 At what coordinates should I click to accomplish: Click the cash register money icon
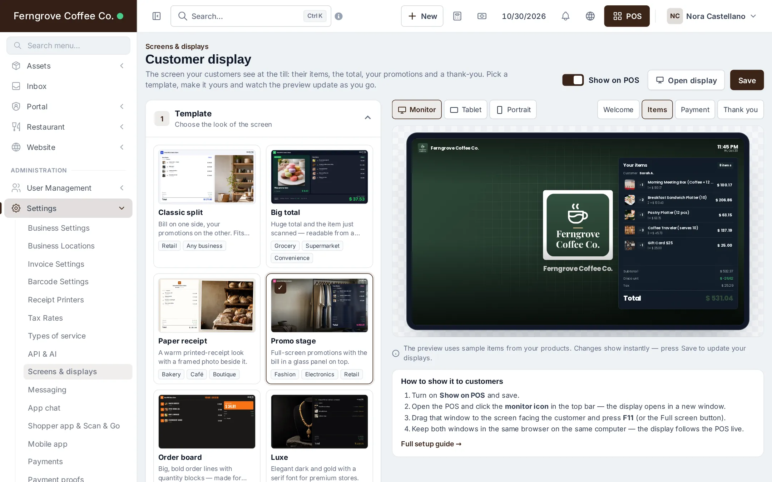tap(482, 16)
